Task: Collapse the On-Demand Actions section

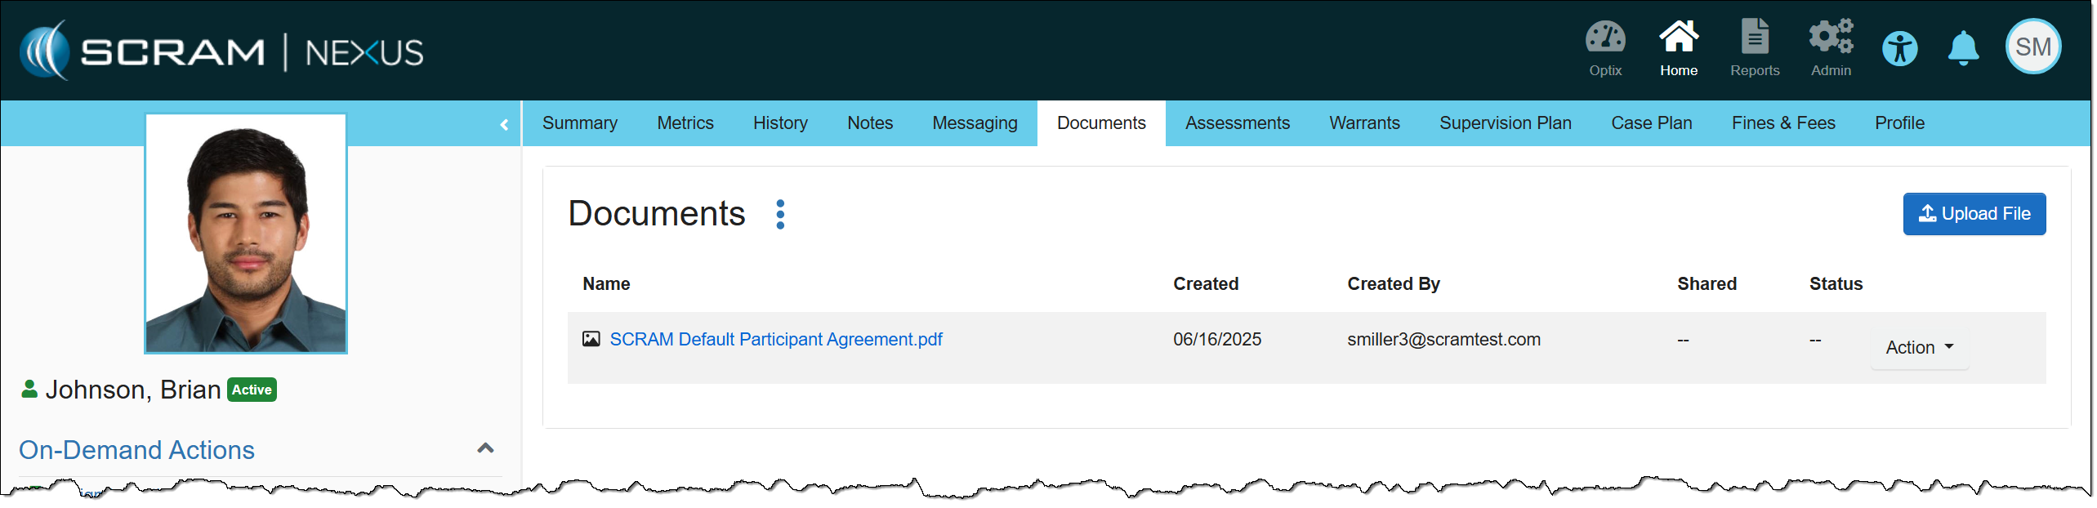Action: tap(485, 448)
